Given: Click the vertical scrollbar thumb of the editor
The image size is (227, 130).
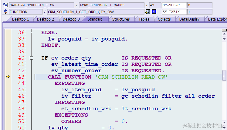Looking at the screenshot, I should [x=224, y=76].
